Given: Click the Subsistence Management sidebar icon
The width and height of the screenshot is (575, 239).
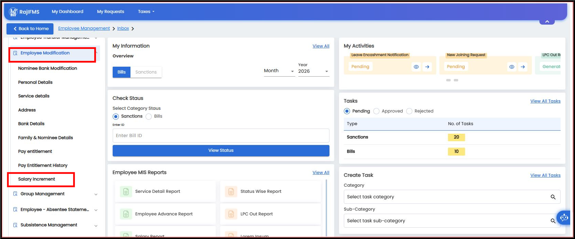Looking at the screenshot, I should pyautogui.click(x=15, y=225).
